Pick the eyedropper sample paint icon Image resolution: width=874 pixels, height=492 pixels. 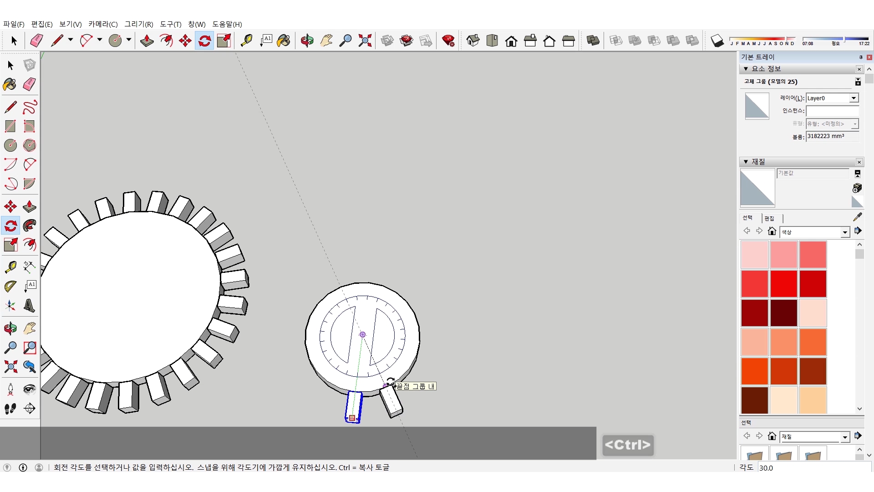[857, 217]
